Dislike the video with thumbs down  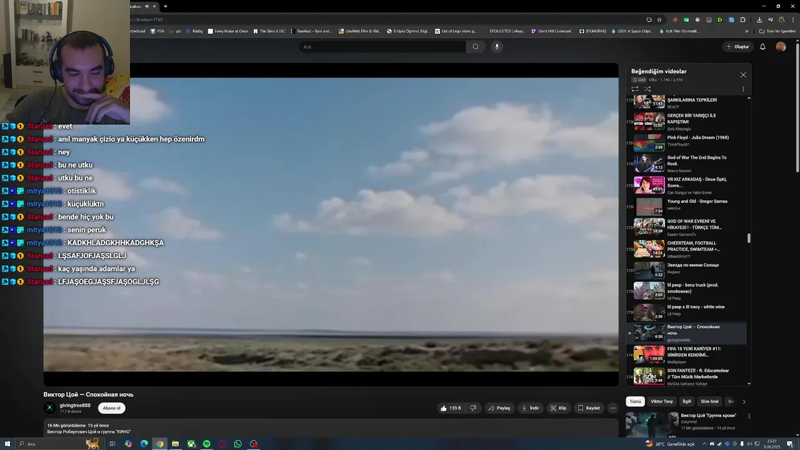point(473,408)
